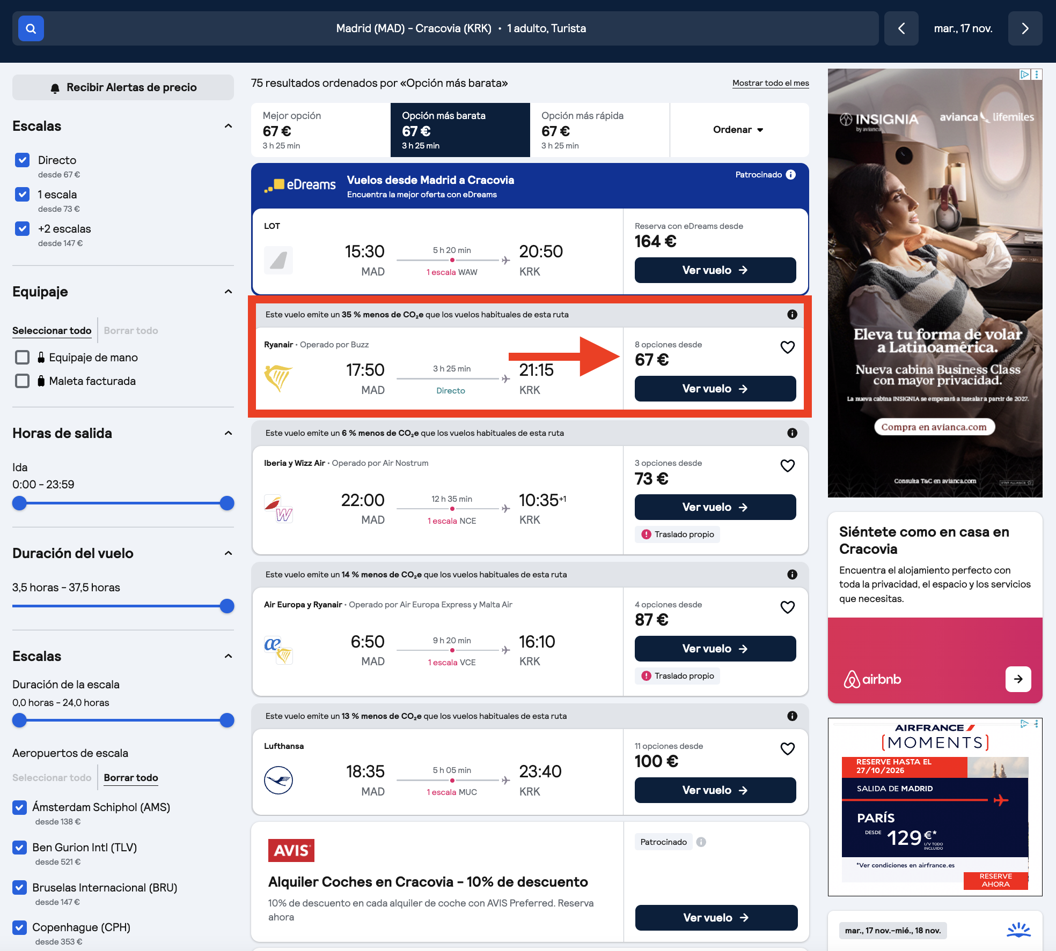The height and width of the screenshot is (951, 1056).
Task: Go to next day with right arrow
Action: coord(1025,28)
